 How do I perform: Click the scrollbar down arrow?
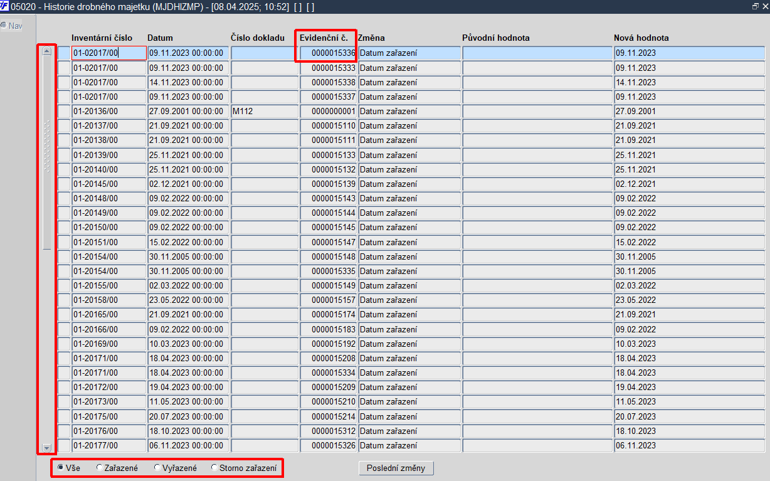pyautogui.click(x=46, y=448)
